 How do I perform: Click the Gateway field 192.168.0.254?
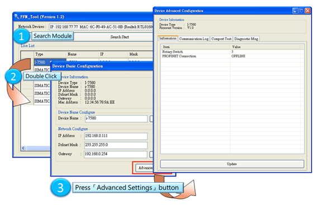pyautogui.click(x=116, y=154)
